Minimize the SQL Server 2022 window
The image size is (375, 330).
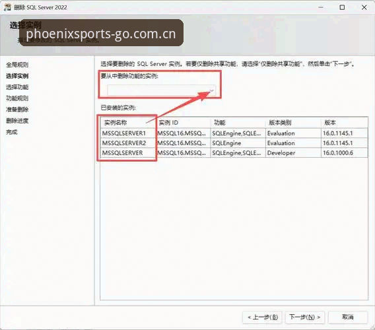[x=321, y=7]
